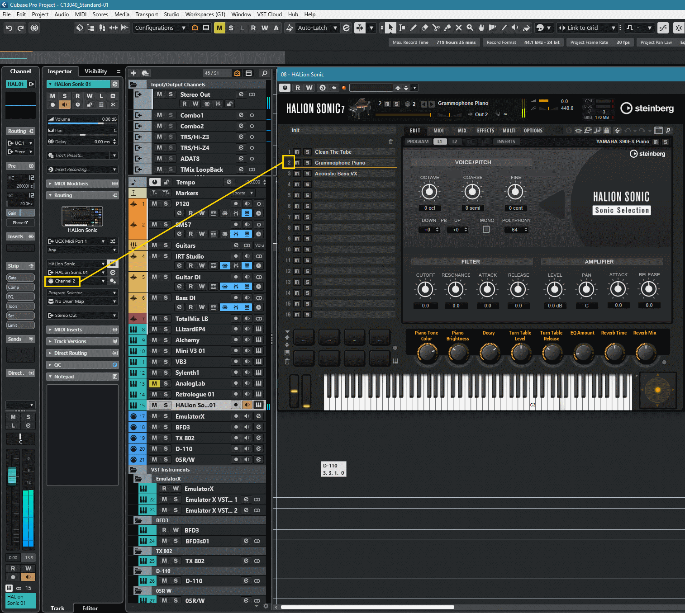The height and width of the screenshot is (613, 685).
Task: Activate the Tempo track power icon
Action: (x=155, y=182)
